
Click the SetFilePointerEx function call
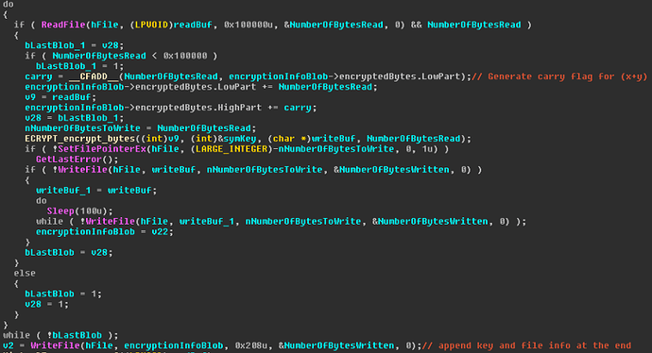pyautogui.click(x=102, y=149)
